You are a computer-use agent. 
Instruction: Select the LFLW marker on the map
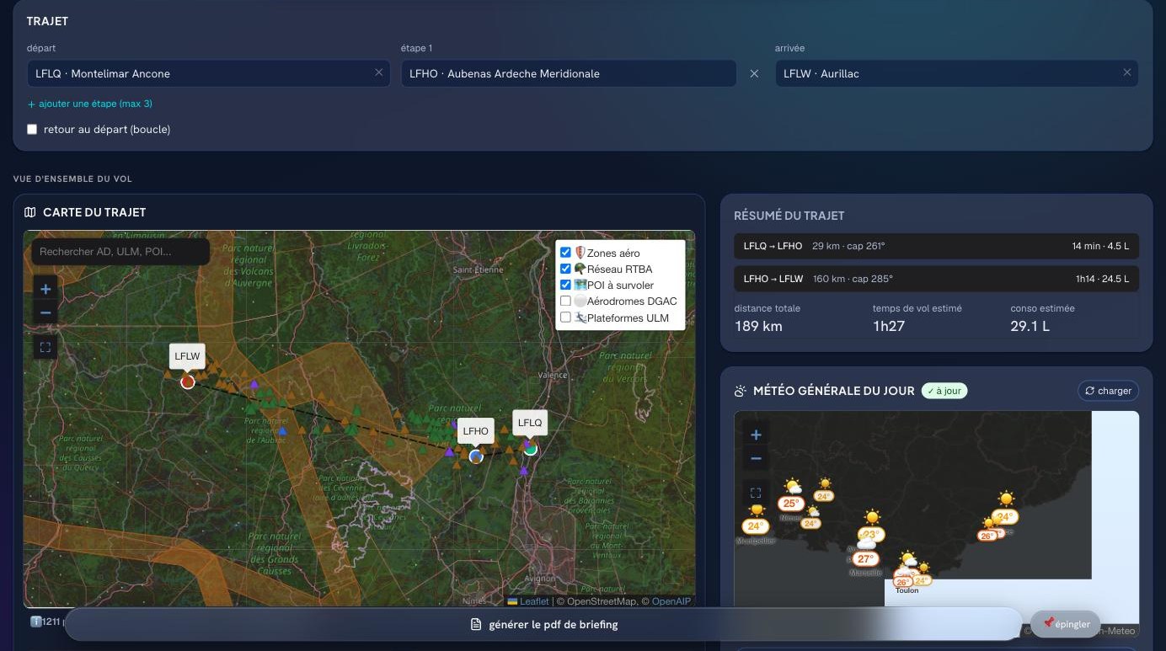188,382
